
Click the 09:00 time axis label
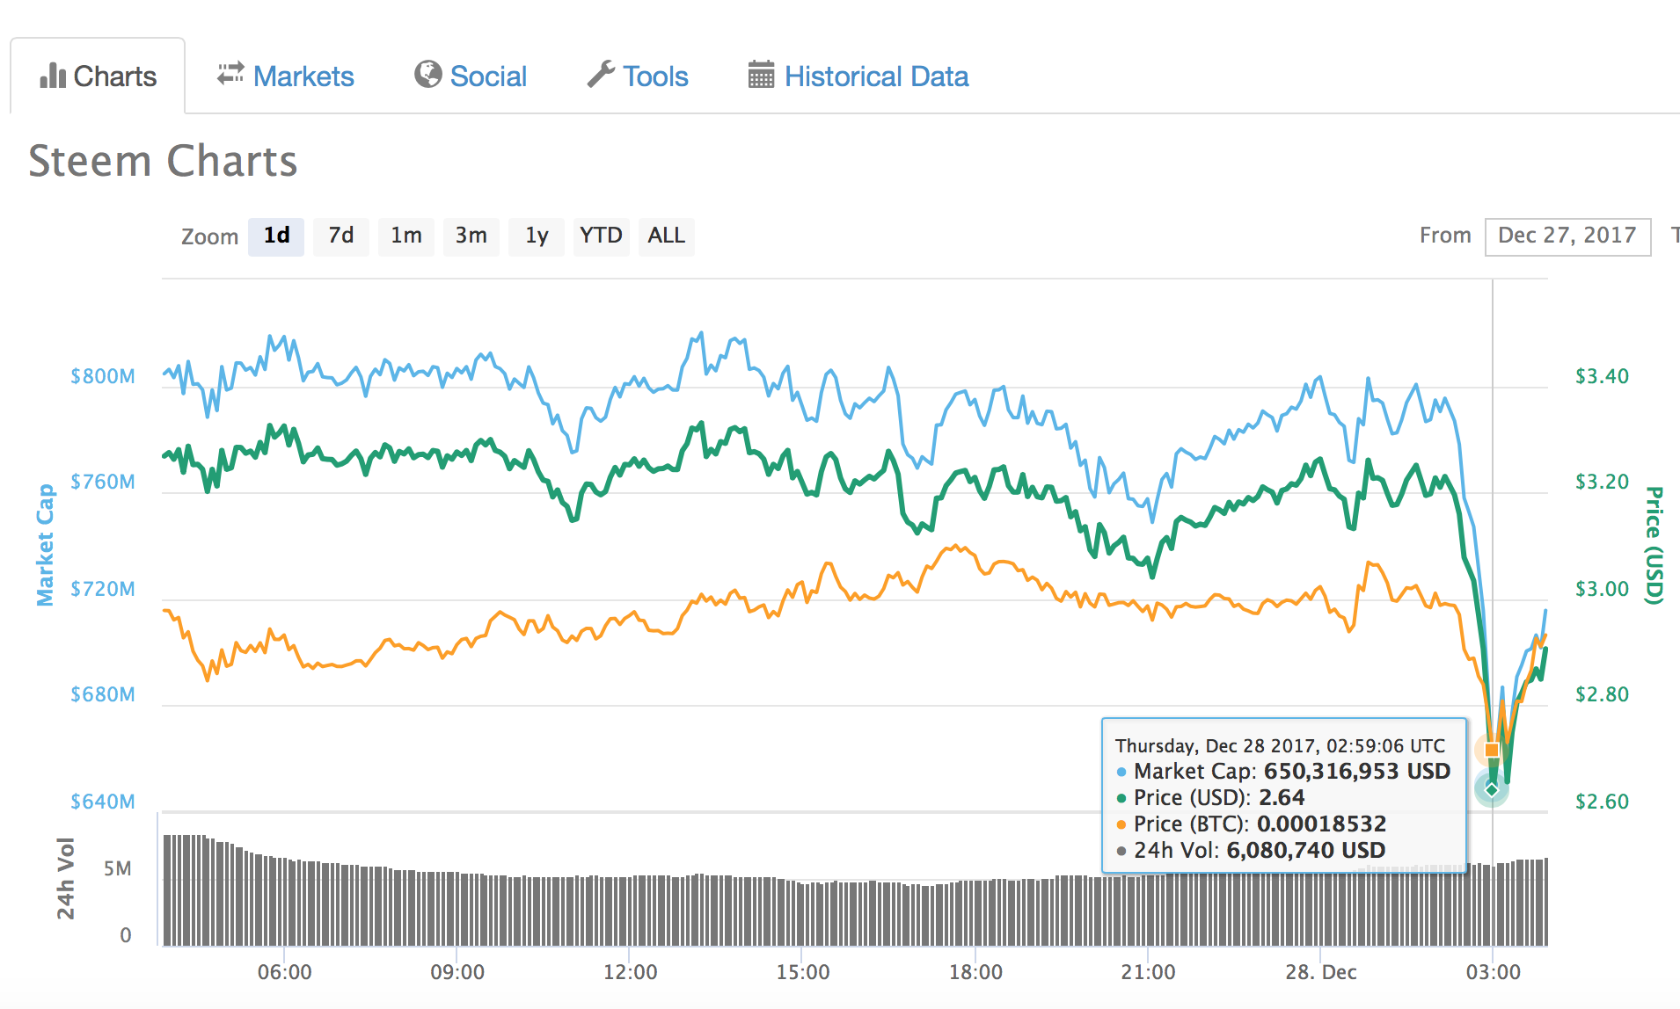coord(457,972)
